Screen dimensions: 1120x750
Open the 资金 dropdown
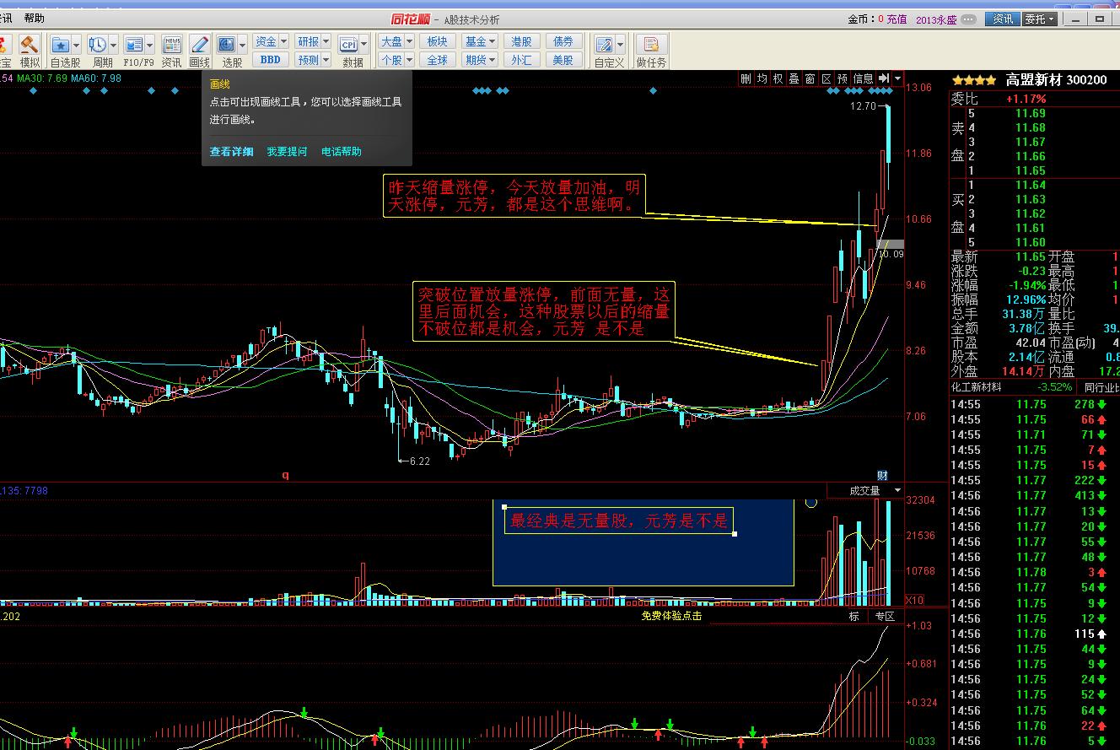[271, 41]
